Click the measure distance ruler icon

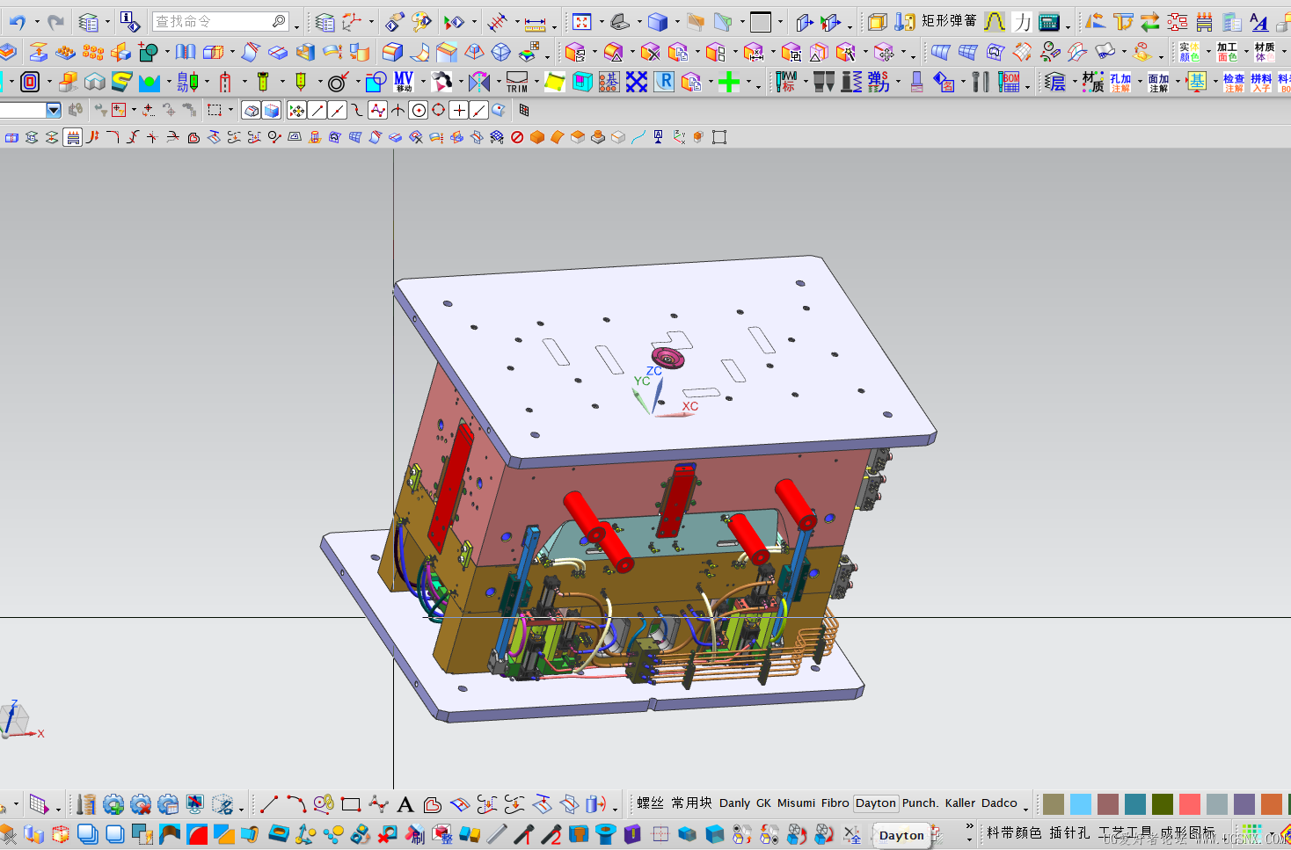click(535, 22)
